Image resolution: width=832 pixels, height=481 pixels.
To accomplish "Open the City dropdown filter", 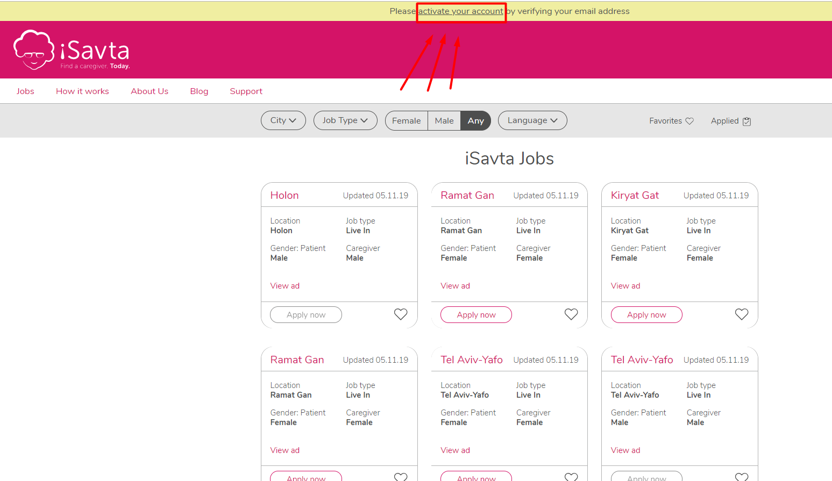I will 283,120.
